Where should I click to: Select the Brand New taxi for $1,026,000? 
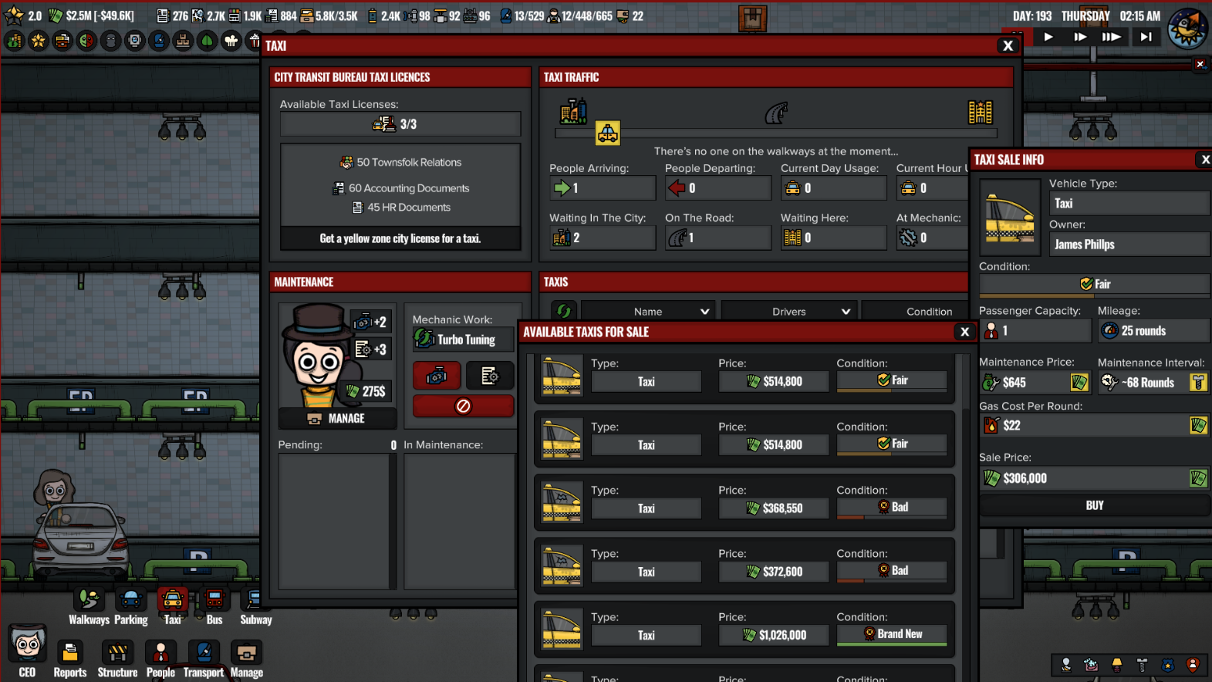[744, 630]
